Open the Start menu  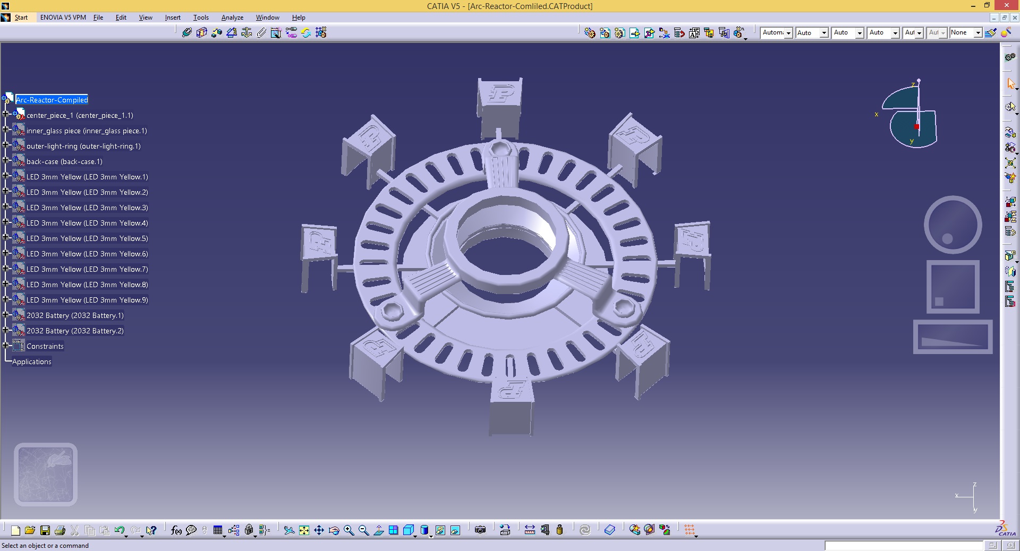(21, 18)
